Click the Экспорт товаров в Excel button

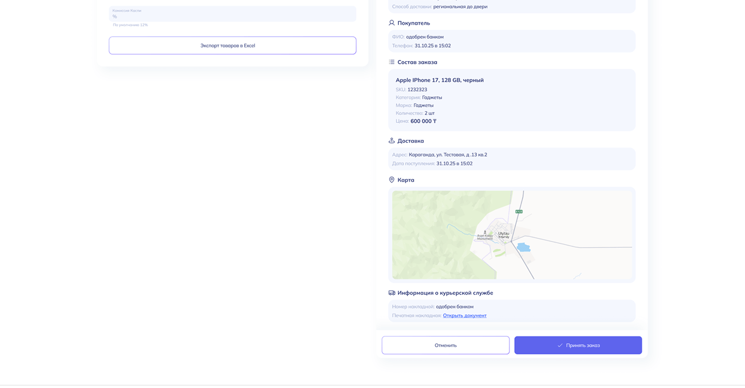pyautogui.click(x=232, y=46)
